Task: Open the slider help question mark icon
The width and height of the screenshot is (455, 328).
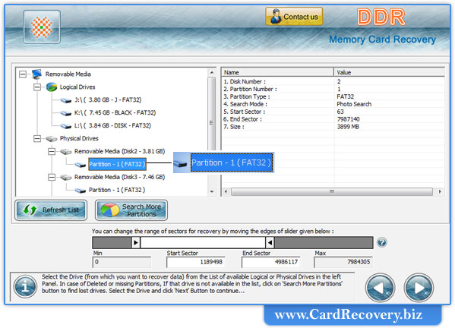Action: (382, 242)
